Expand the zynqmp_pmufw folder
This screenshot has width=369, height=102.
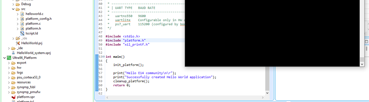pos(9,92)
